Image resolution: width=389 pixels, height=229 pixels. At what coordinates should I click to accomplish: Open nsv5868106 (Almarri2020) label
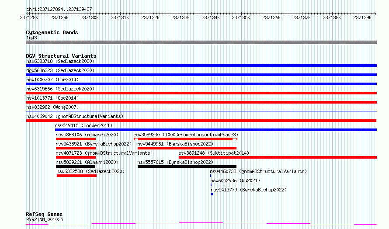(x=87, y=135)
